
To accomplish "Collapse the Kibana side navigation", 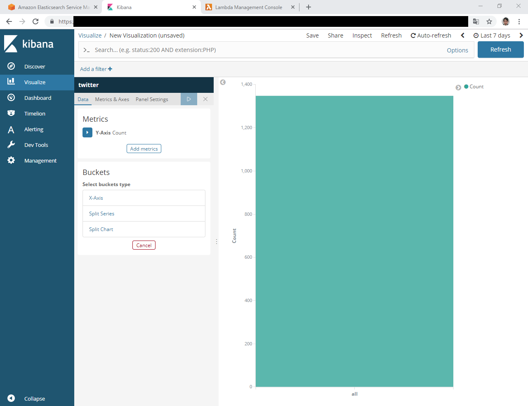I will [11, 398].
